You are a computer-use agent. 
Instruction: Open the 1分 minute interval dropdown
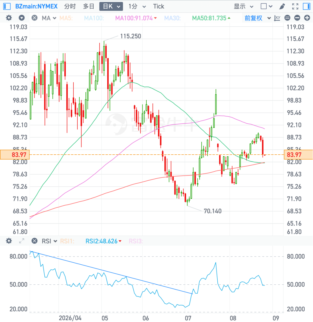tap(137, 6)
